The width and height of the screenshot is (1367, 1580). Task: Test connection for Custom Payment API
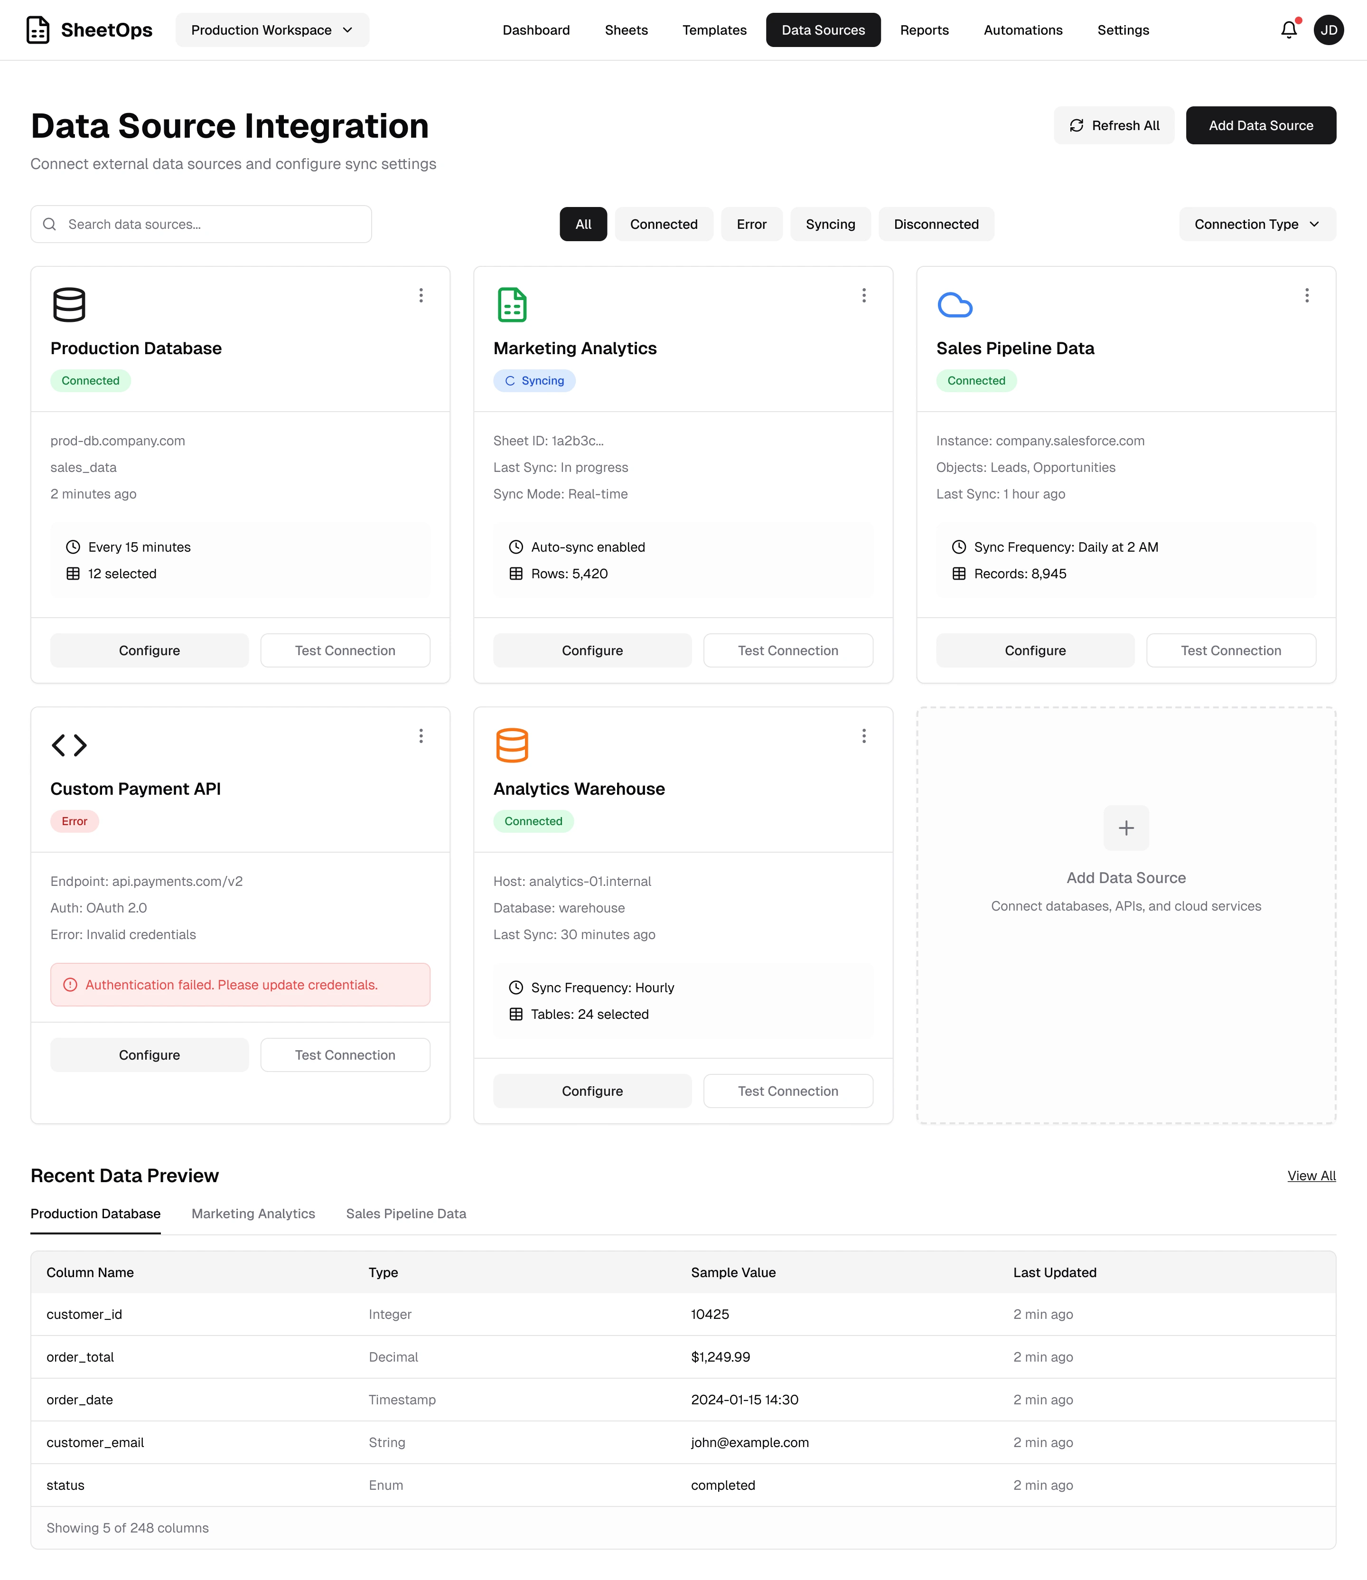point(345,1055)
